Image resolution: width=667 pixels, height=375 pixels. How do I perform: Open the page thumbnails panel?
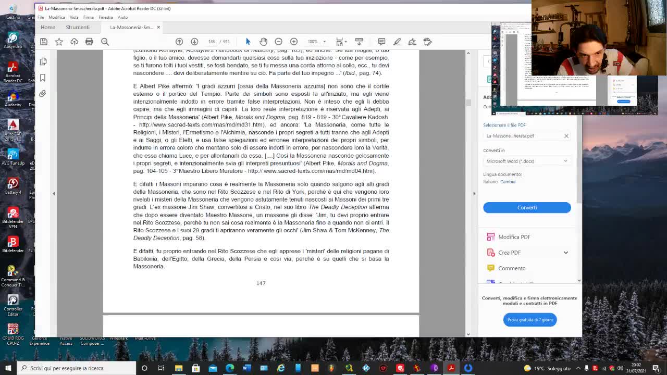pyautogui.click(x=43, y=61)
